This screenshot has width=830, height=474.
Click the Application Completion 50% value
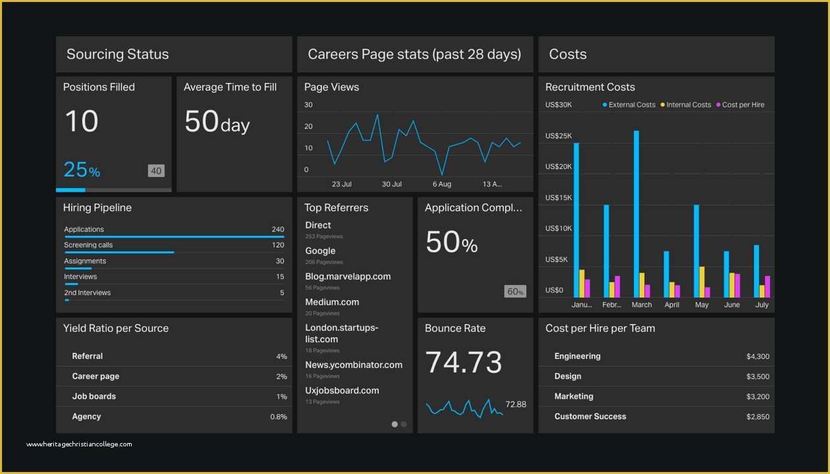coord(451,242)
